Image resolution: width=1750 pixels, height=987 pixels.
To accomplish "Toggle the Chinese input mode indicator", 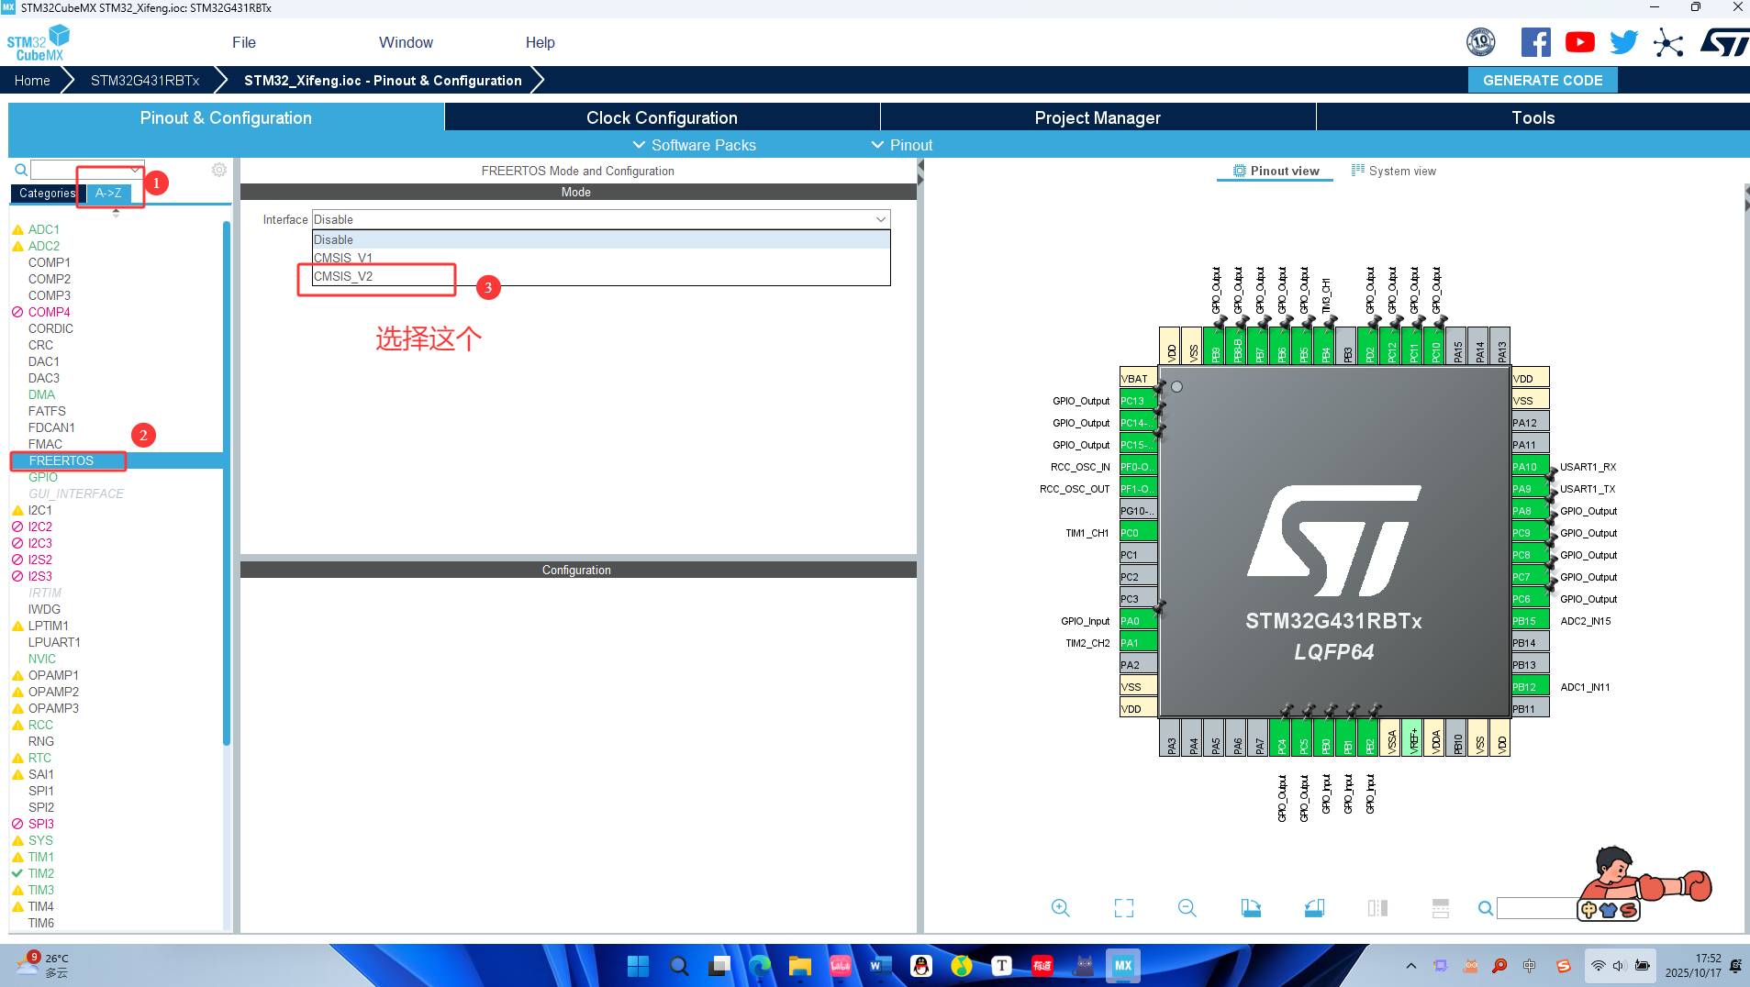I will (x=1529, y=966).
